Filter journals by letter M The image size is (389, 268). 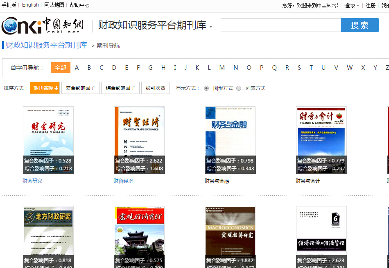[222, 68]
